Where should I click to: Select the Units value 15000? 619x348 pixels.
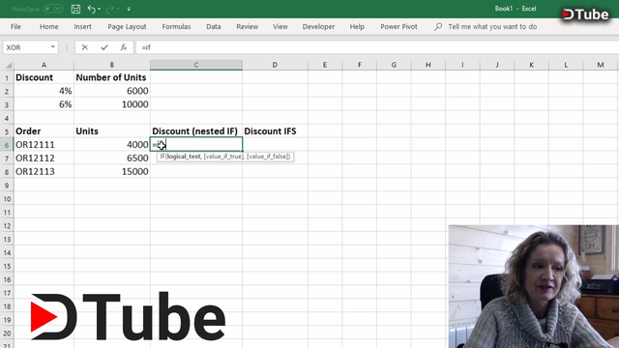point(112,172)
